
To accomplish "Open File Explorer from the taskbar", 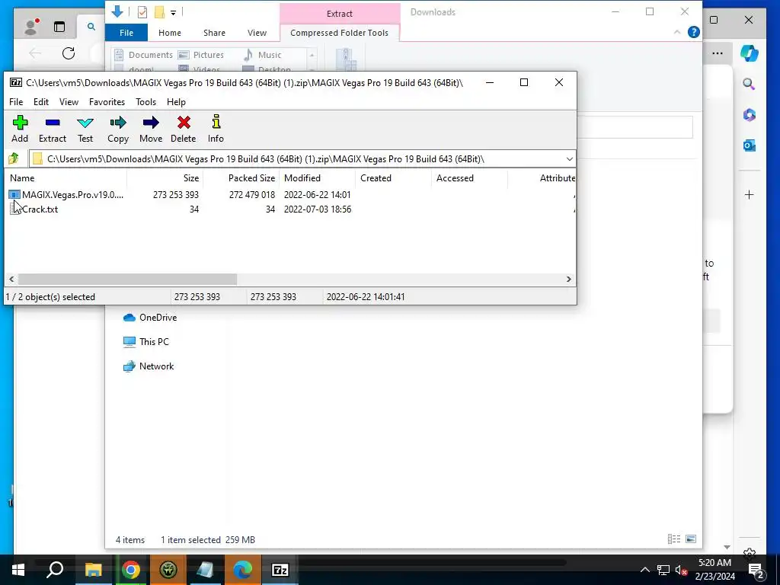I will pyautogui.click(x=93, y=570).
